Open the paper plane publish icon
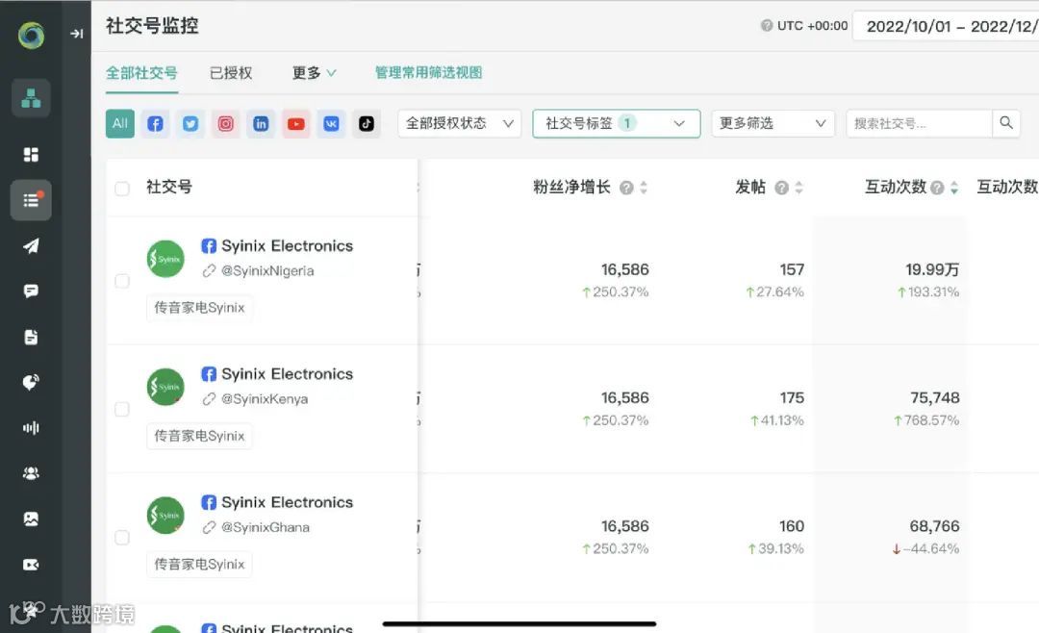 tap(31, 246)
